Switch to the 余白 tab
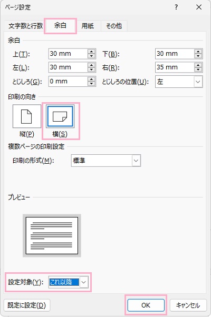This screenshot has width=211, height=317. pyautogui.click(x=60, y=26)
